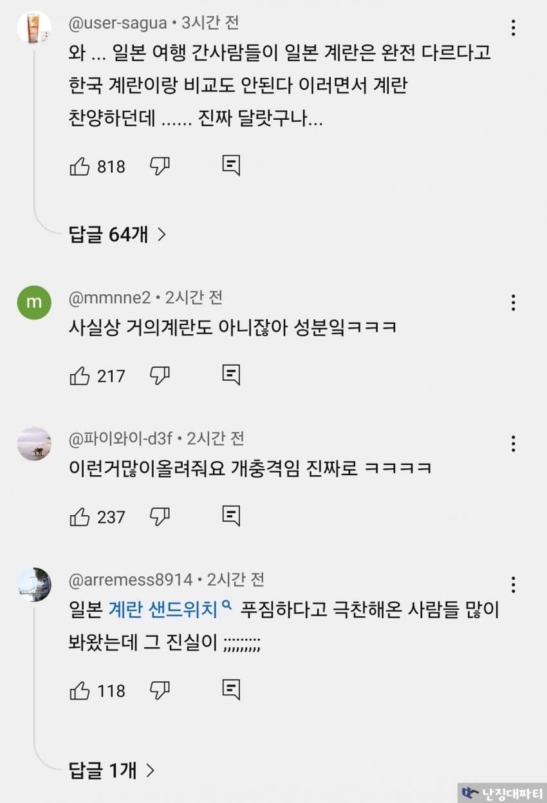Expand the 답글 1개 reply thread
The image size is (547, 803).
(111, 770)
